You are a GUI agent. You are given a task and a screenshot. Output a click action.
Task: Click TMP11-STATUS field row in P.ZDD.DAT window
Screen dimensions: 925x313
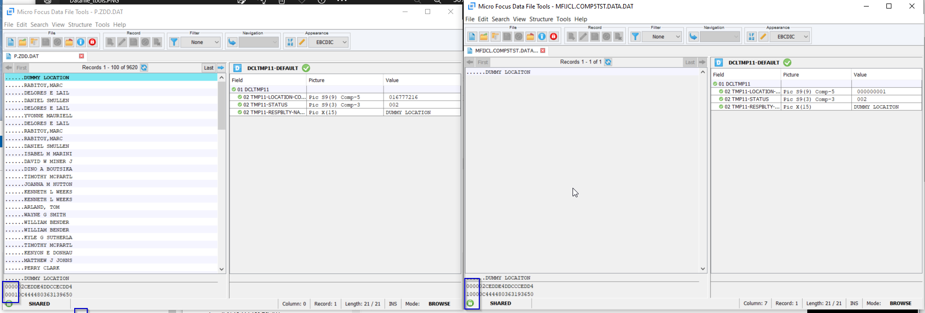[x=345, y=105]
